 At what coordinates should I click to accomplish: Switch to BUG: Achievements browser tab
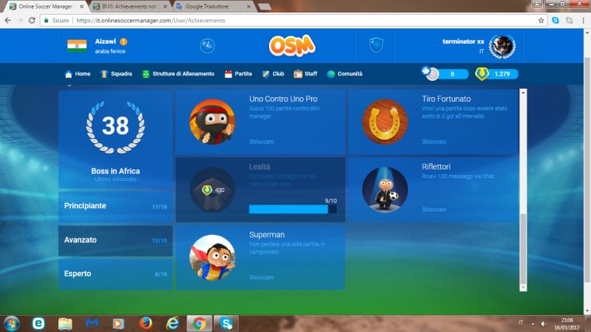[x=131, y=6]
